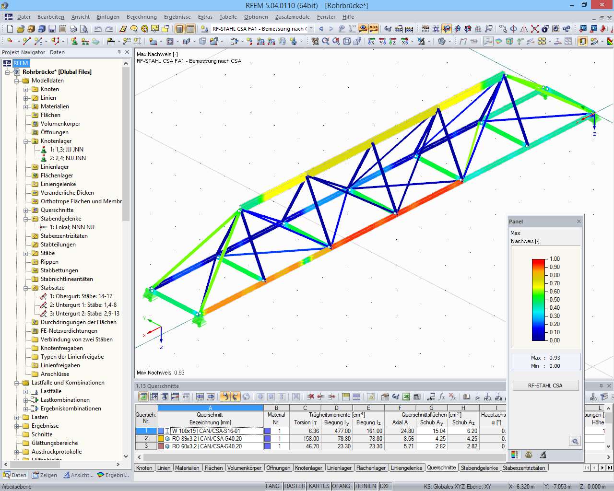Toggle HLINIEN guidelines in status bar
This screenshot has width=614, height=491.
point(366,486)
